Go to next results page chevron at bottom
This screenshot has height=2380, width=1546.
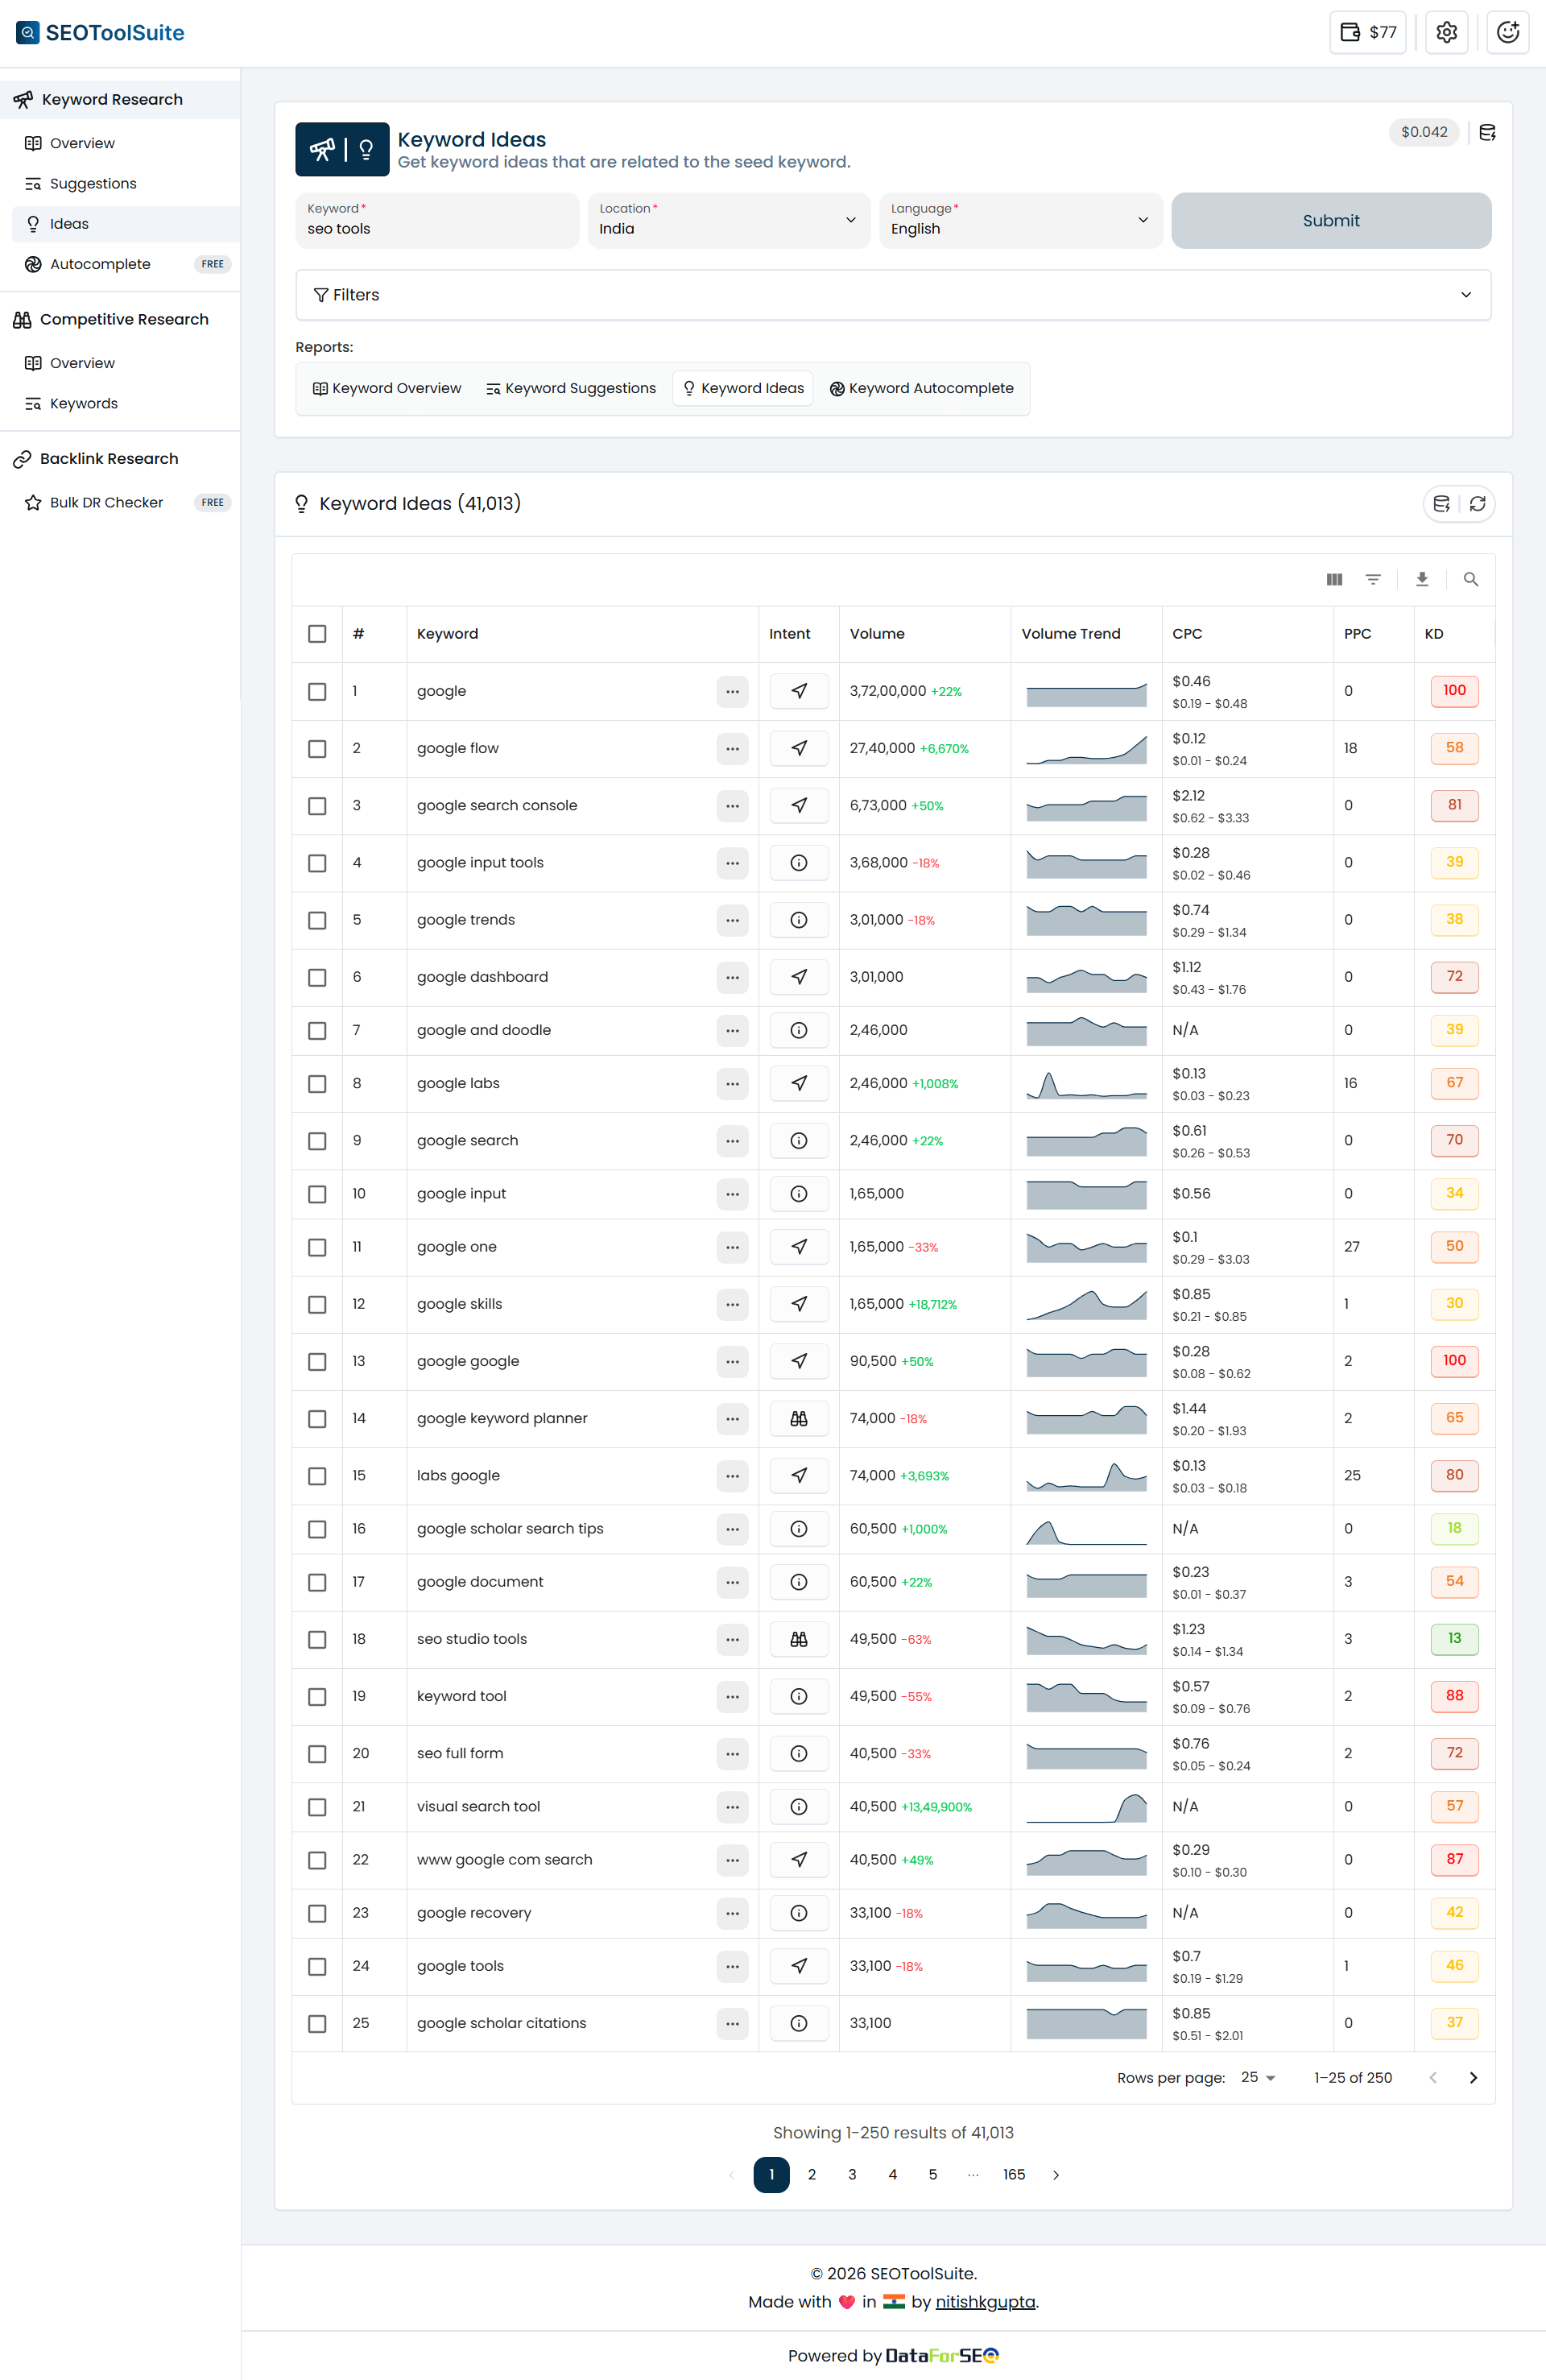pyautogui.click(x=1056, y=2174)
